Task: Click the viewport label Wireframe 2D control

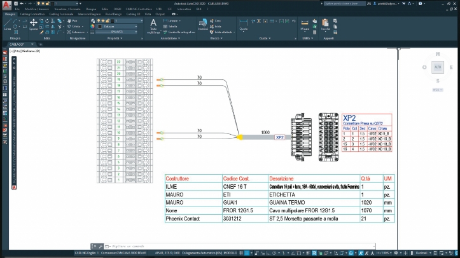Action: click(x=31, y=51)
